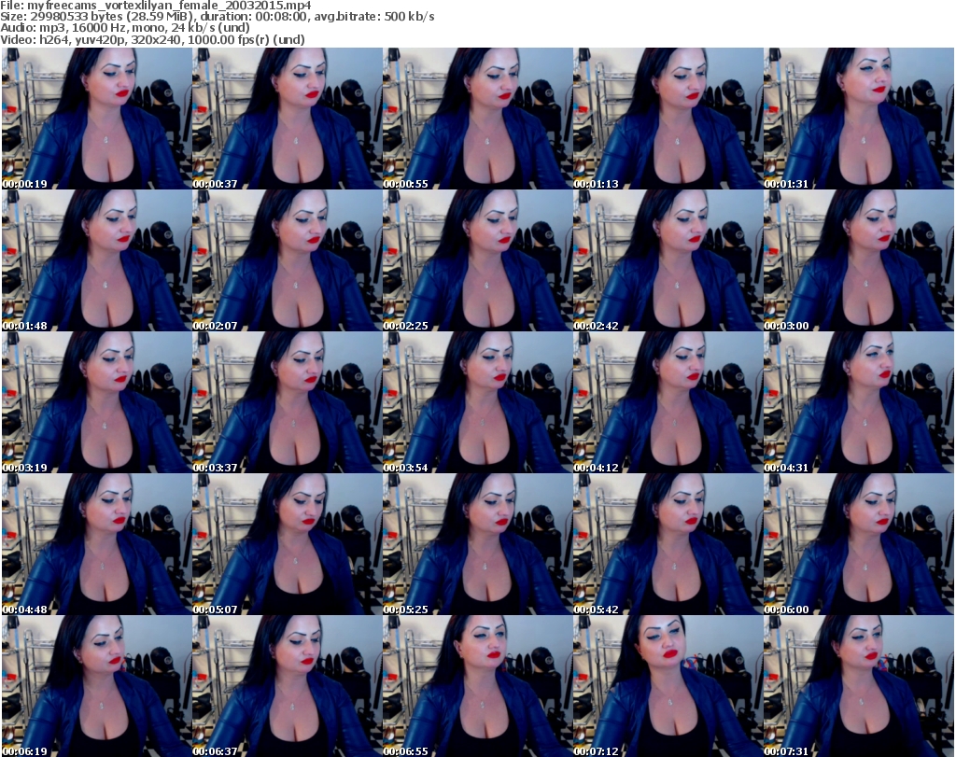Pick the preview frame at 00:04:12
Image resolution: width=956 pixels, height=757 pixels.
668,403
